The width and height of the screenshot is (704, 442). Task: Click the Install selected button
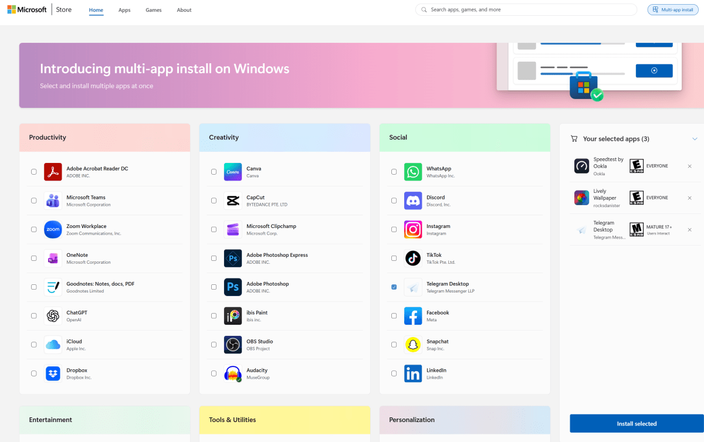(636, 423)
